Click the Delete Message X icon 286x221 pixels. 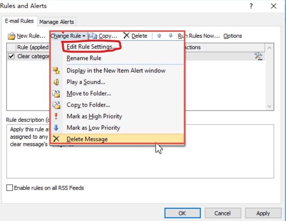click(x=56, y=139)
